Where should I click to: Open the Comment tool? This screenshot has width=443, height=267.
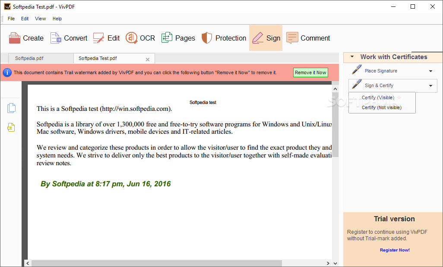308,38
